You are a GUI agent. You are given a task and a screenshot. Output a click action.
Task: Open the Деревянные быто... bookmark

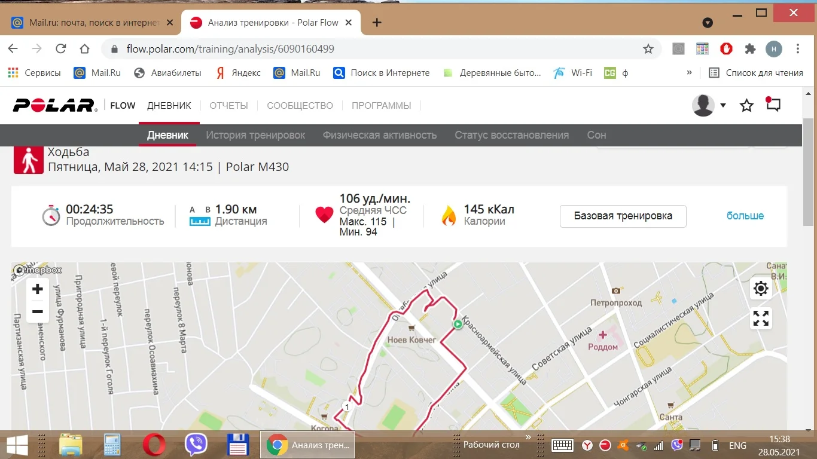492,73
